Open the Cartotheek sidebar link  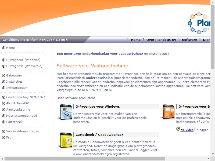point(14,122)
